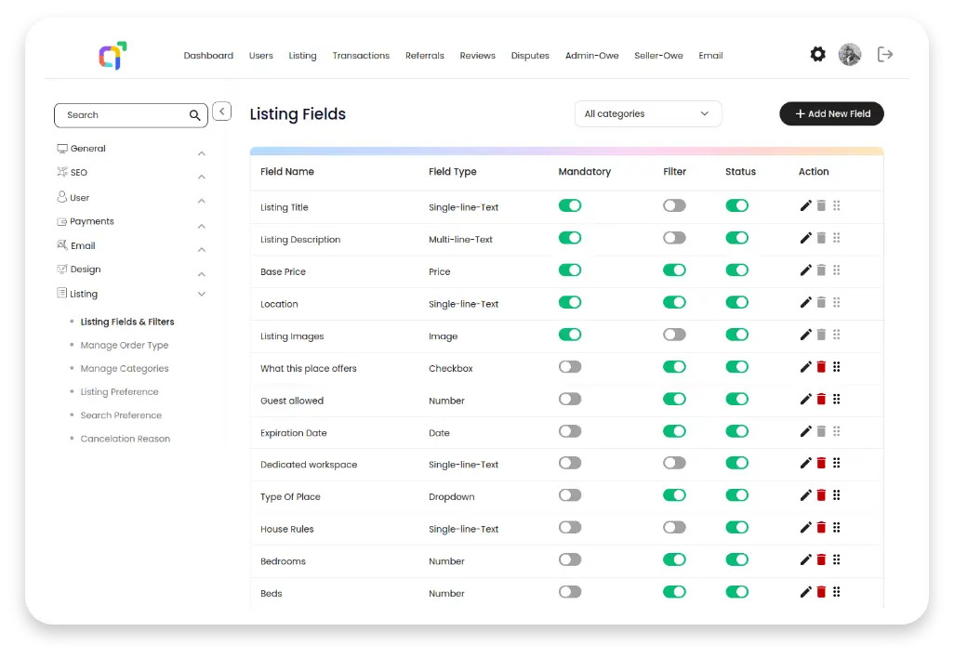Edit the Base Price field
Screen dimensions: 954x658
tap(805, 270)
